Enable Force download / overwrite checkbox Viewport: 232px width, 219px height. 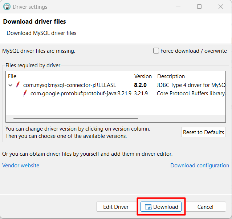(156, 51)
